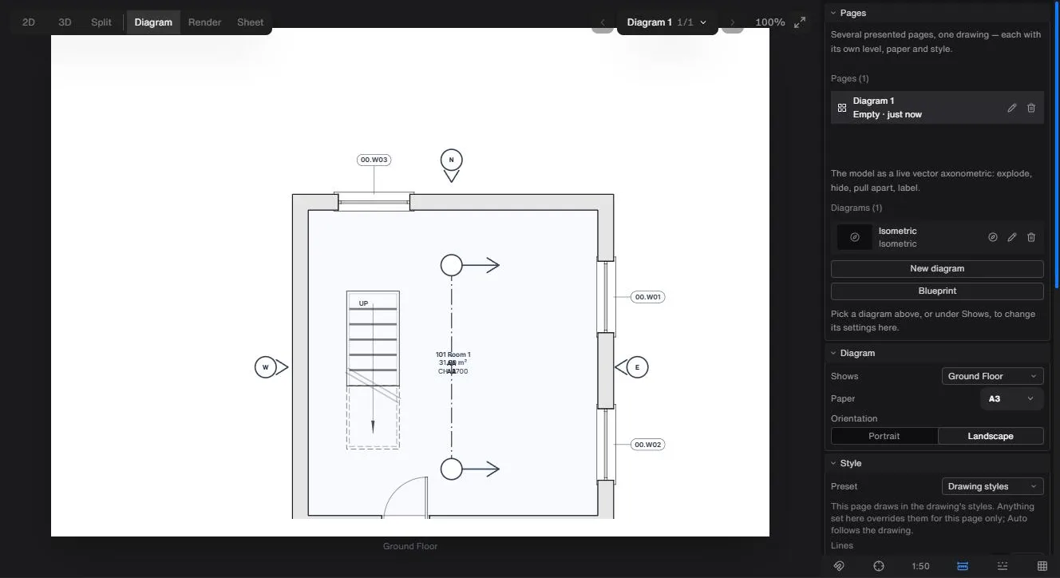Set orientation to Landscape
The image size is (1060, 578).
pyautogui.click(x=991, y=436)
